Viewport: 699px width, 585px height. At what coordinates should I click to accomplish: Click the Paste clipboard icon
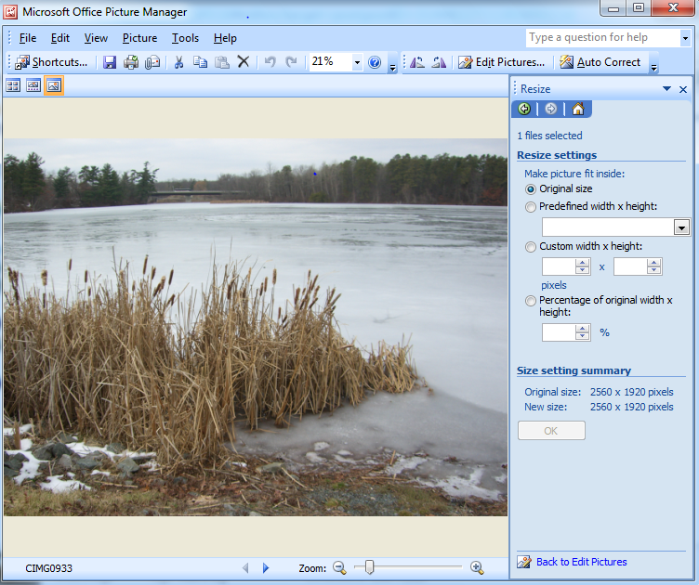(x=222, y=62)
